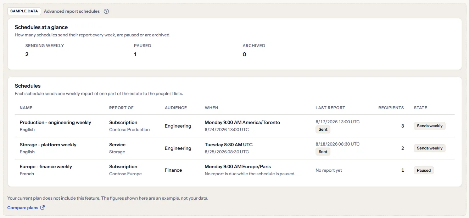Click the no report due while paused note
Viewport: 469px width, 218px height.
click(x=250, y=174)
